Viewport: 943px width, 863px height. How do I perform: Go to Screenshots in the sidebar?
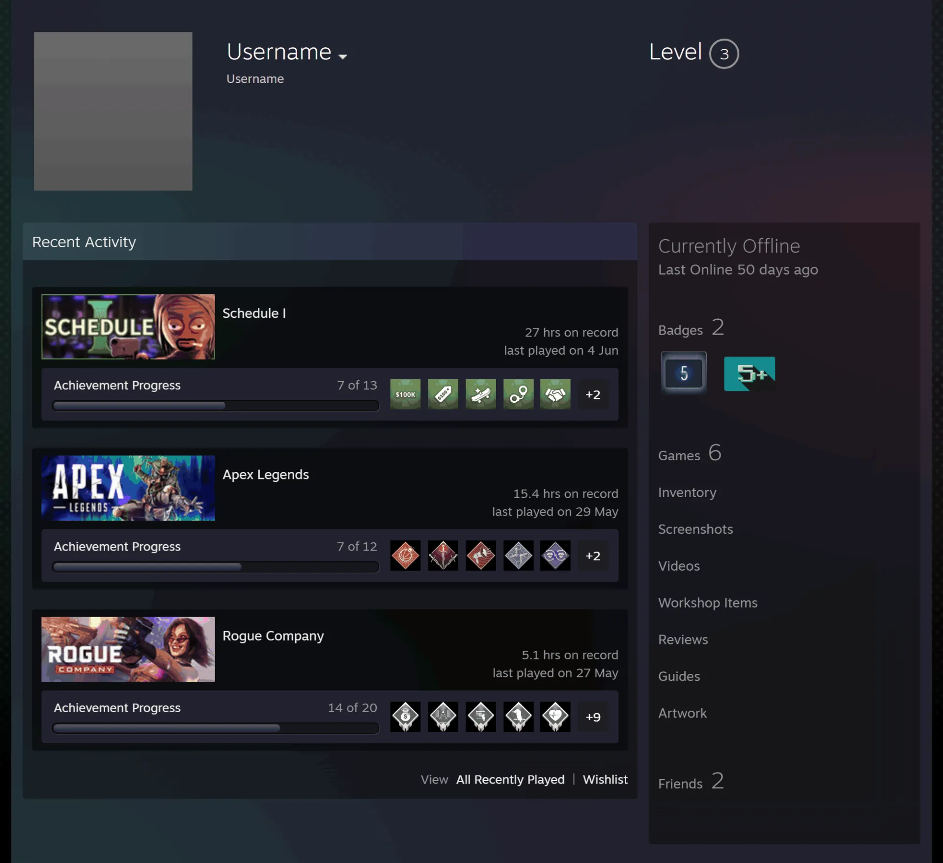(x=695, y=529)
